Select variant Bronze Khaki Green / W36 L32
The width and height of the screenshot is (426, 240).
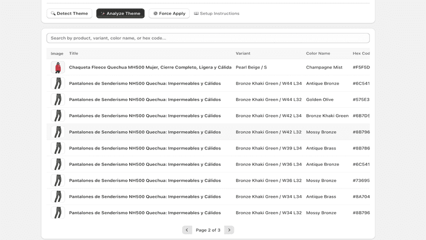click(x=269, y=180)
